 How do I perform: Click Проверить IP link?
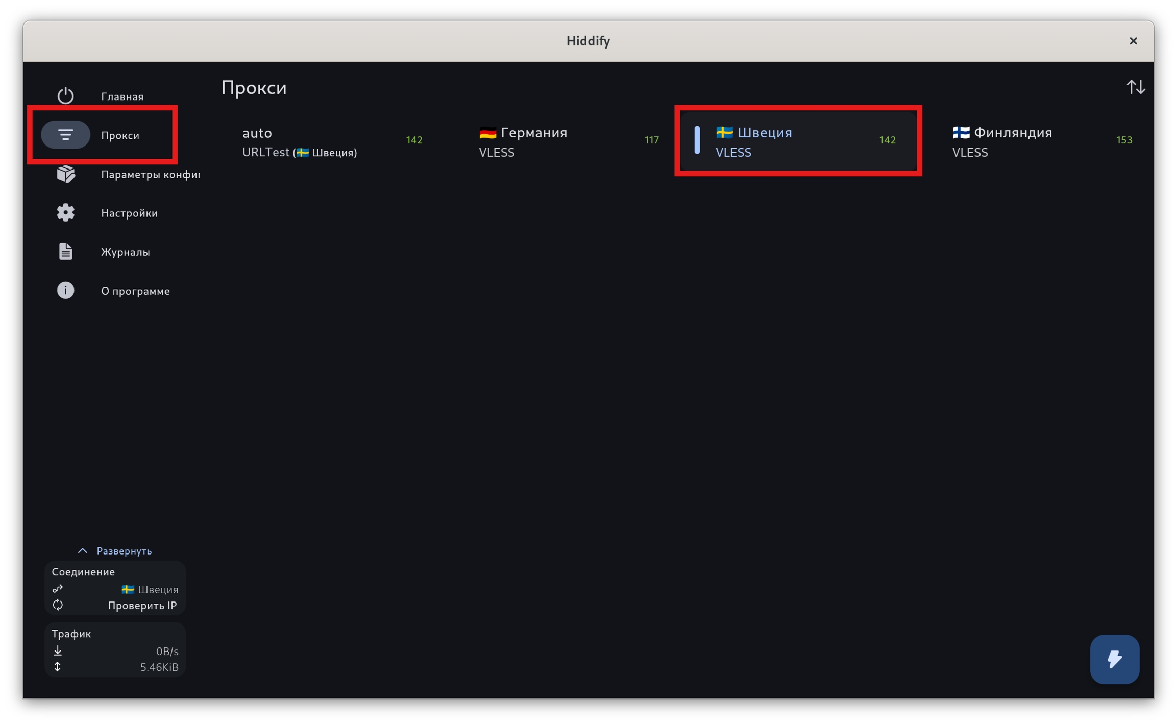tap(142, 606)
